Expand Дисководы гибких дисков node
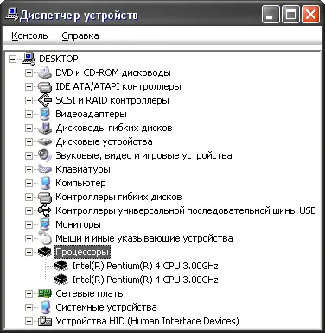 point(29,129)
